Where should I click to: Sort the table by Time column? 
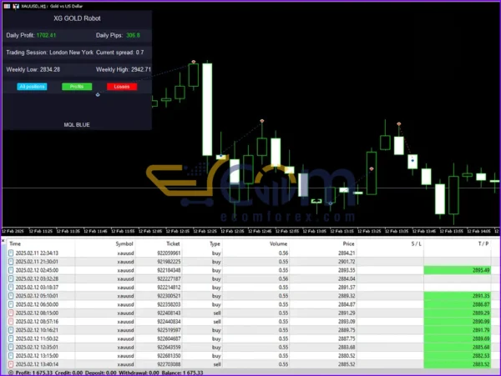click(x=16, y=243)
